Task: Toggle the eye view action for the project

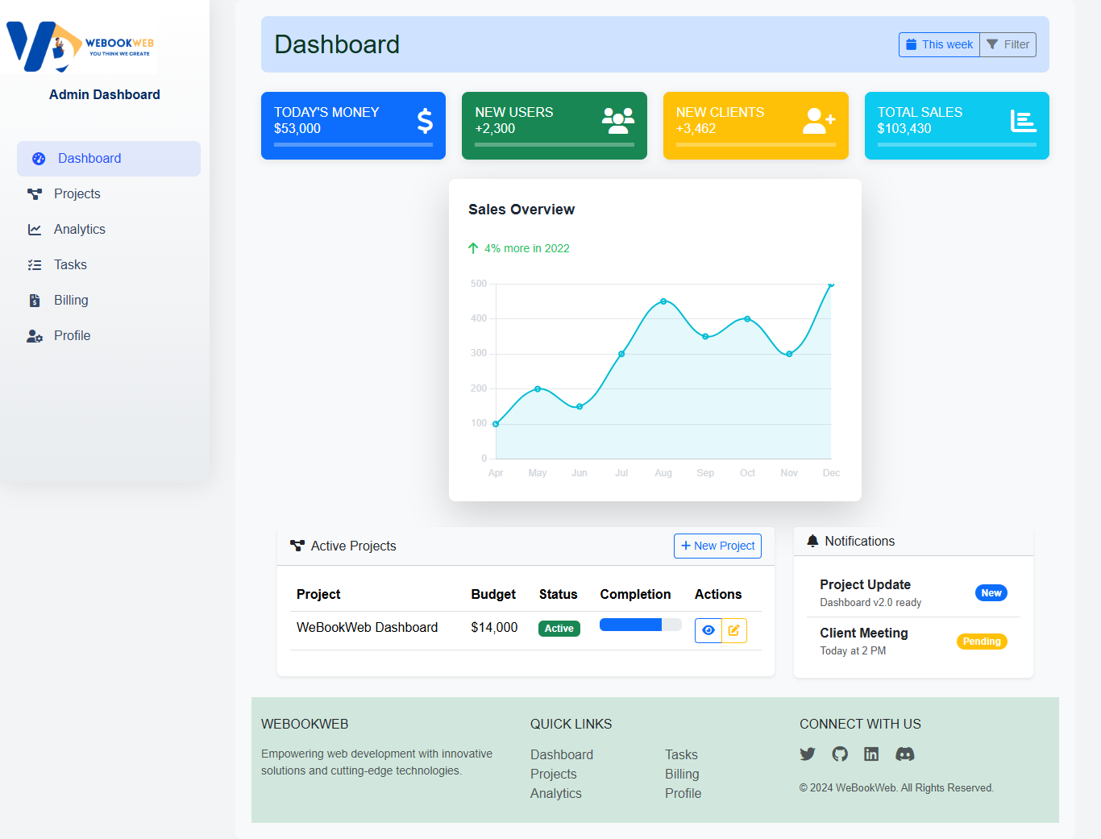Action: [x=708, y=630]
